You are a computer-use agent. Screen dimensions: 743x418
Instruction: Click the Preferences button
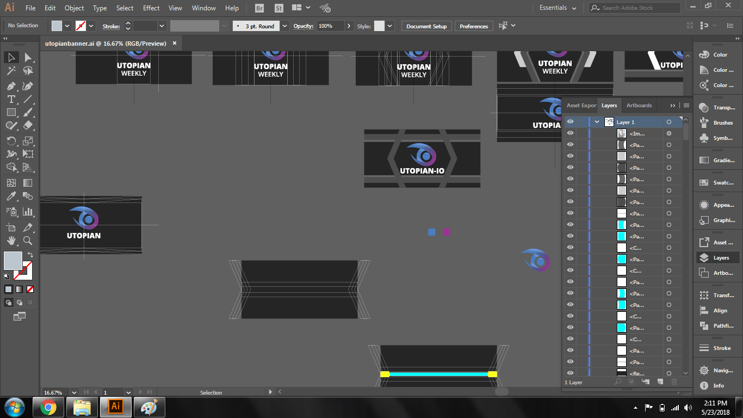pyautogui.click(x=474, y=26)
